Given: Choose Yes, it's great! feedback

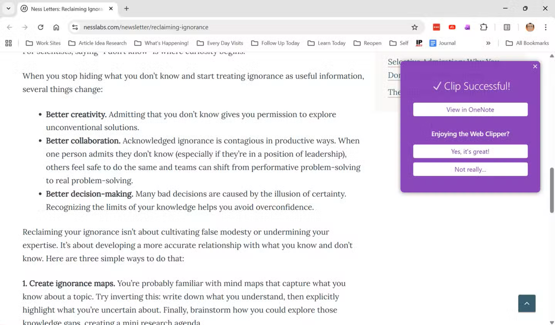Looking at the screenshot, I should pyautogui.click(x=470, y=151).
